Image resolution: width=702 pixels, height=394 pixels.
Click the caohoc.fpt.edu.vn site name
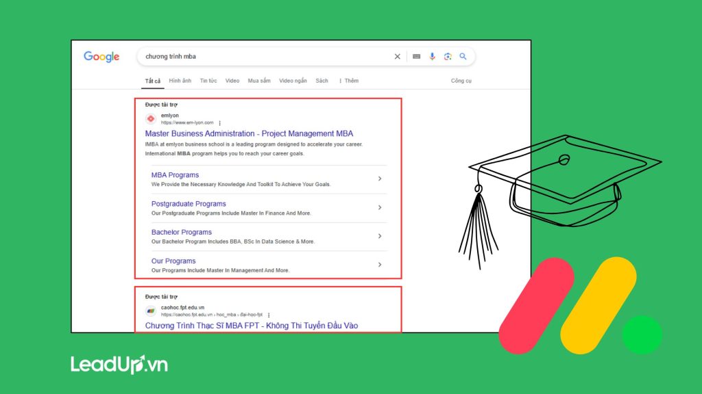tap(182, 307)
